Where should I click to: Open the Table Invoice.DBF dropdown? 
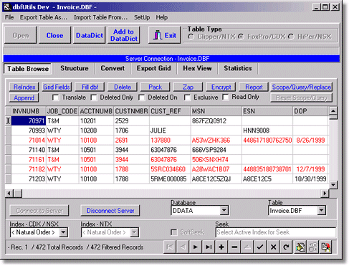click(x=322, y=211)
